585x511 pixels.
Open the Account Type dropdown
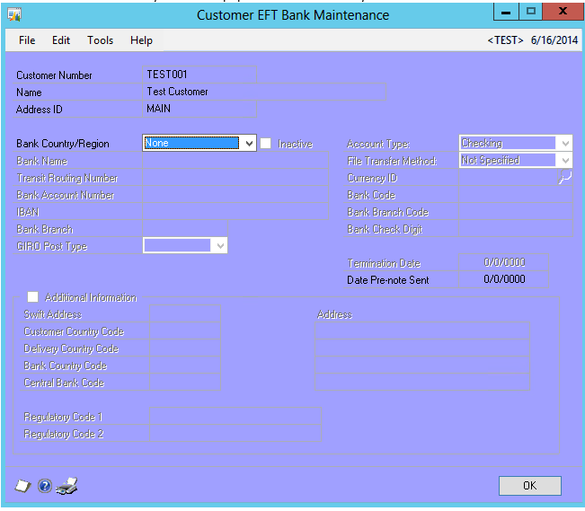(x=564, y=143)
